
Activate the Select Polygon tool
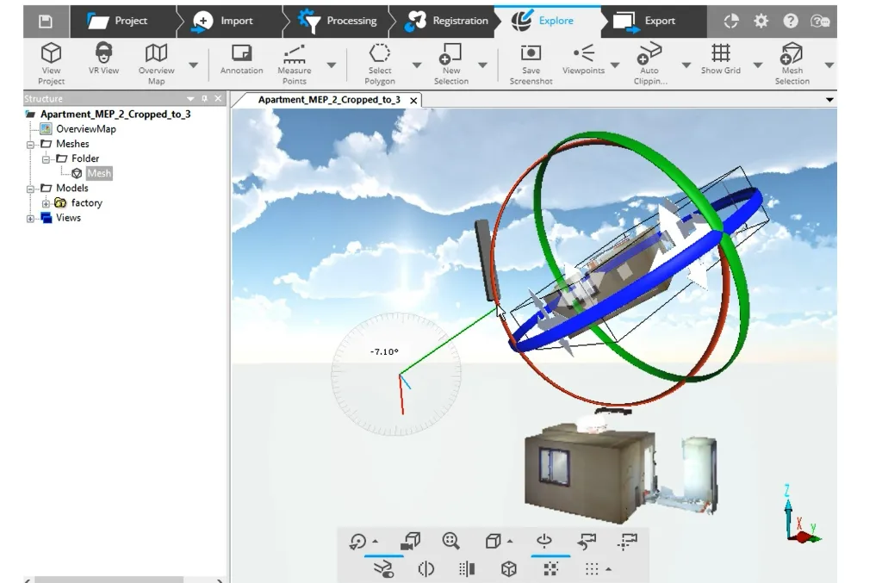point(380,53)
